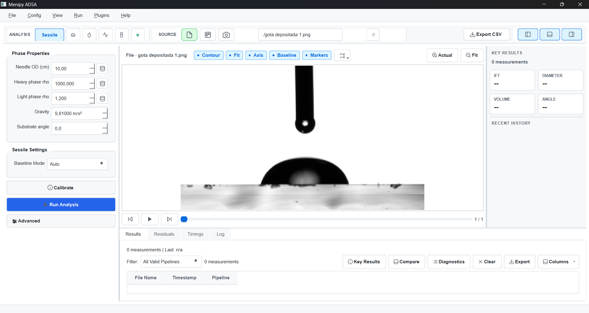
Task: Open database preset for Heavy phase rho
Action: [x=102, y=83]
